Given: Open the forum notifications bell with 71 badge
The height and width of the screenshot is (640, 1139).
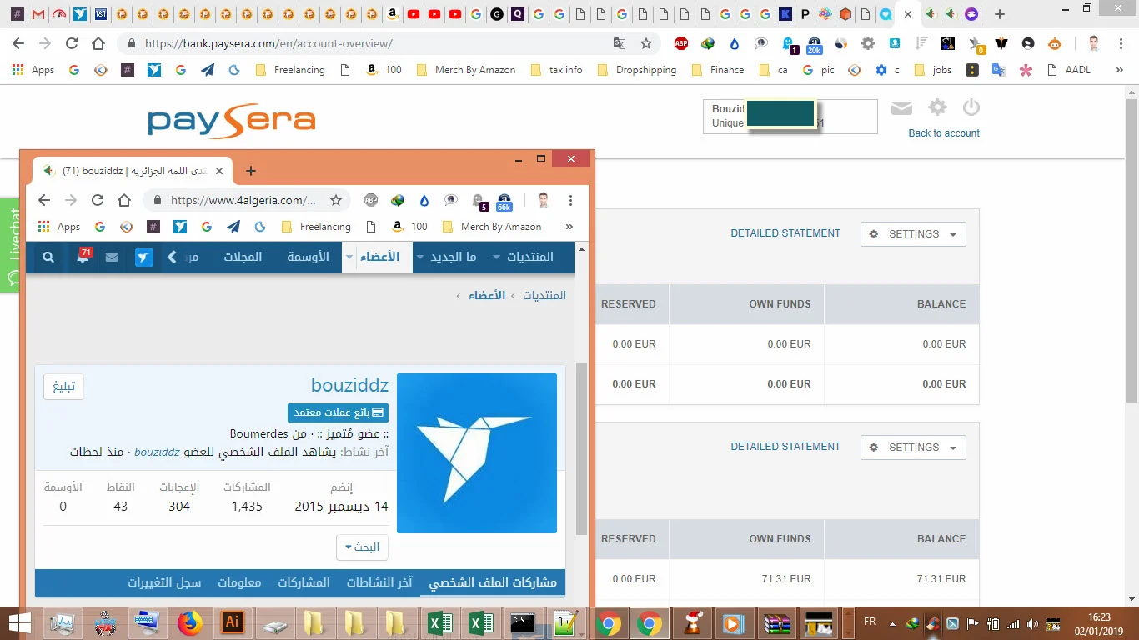Looking at the screenshot, I should coord(83,257).
